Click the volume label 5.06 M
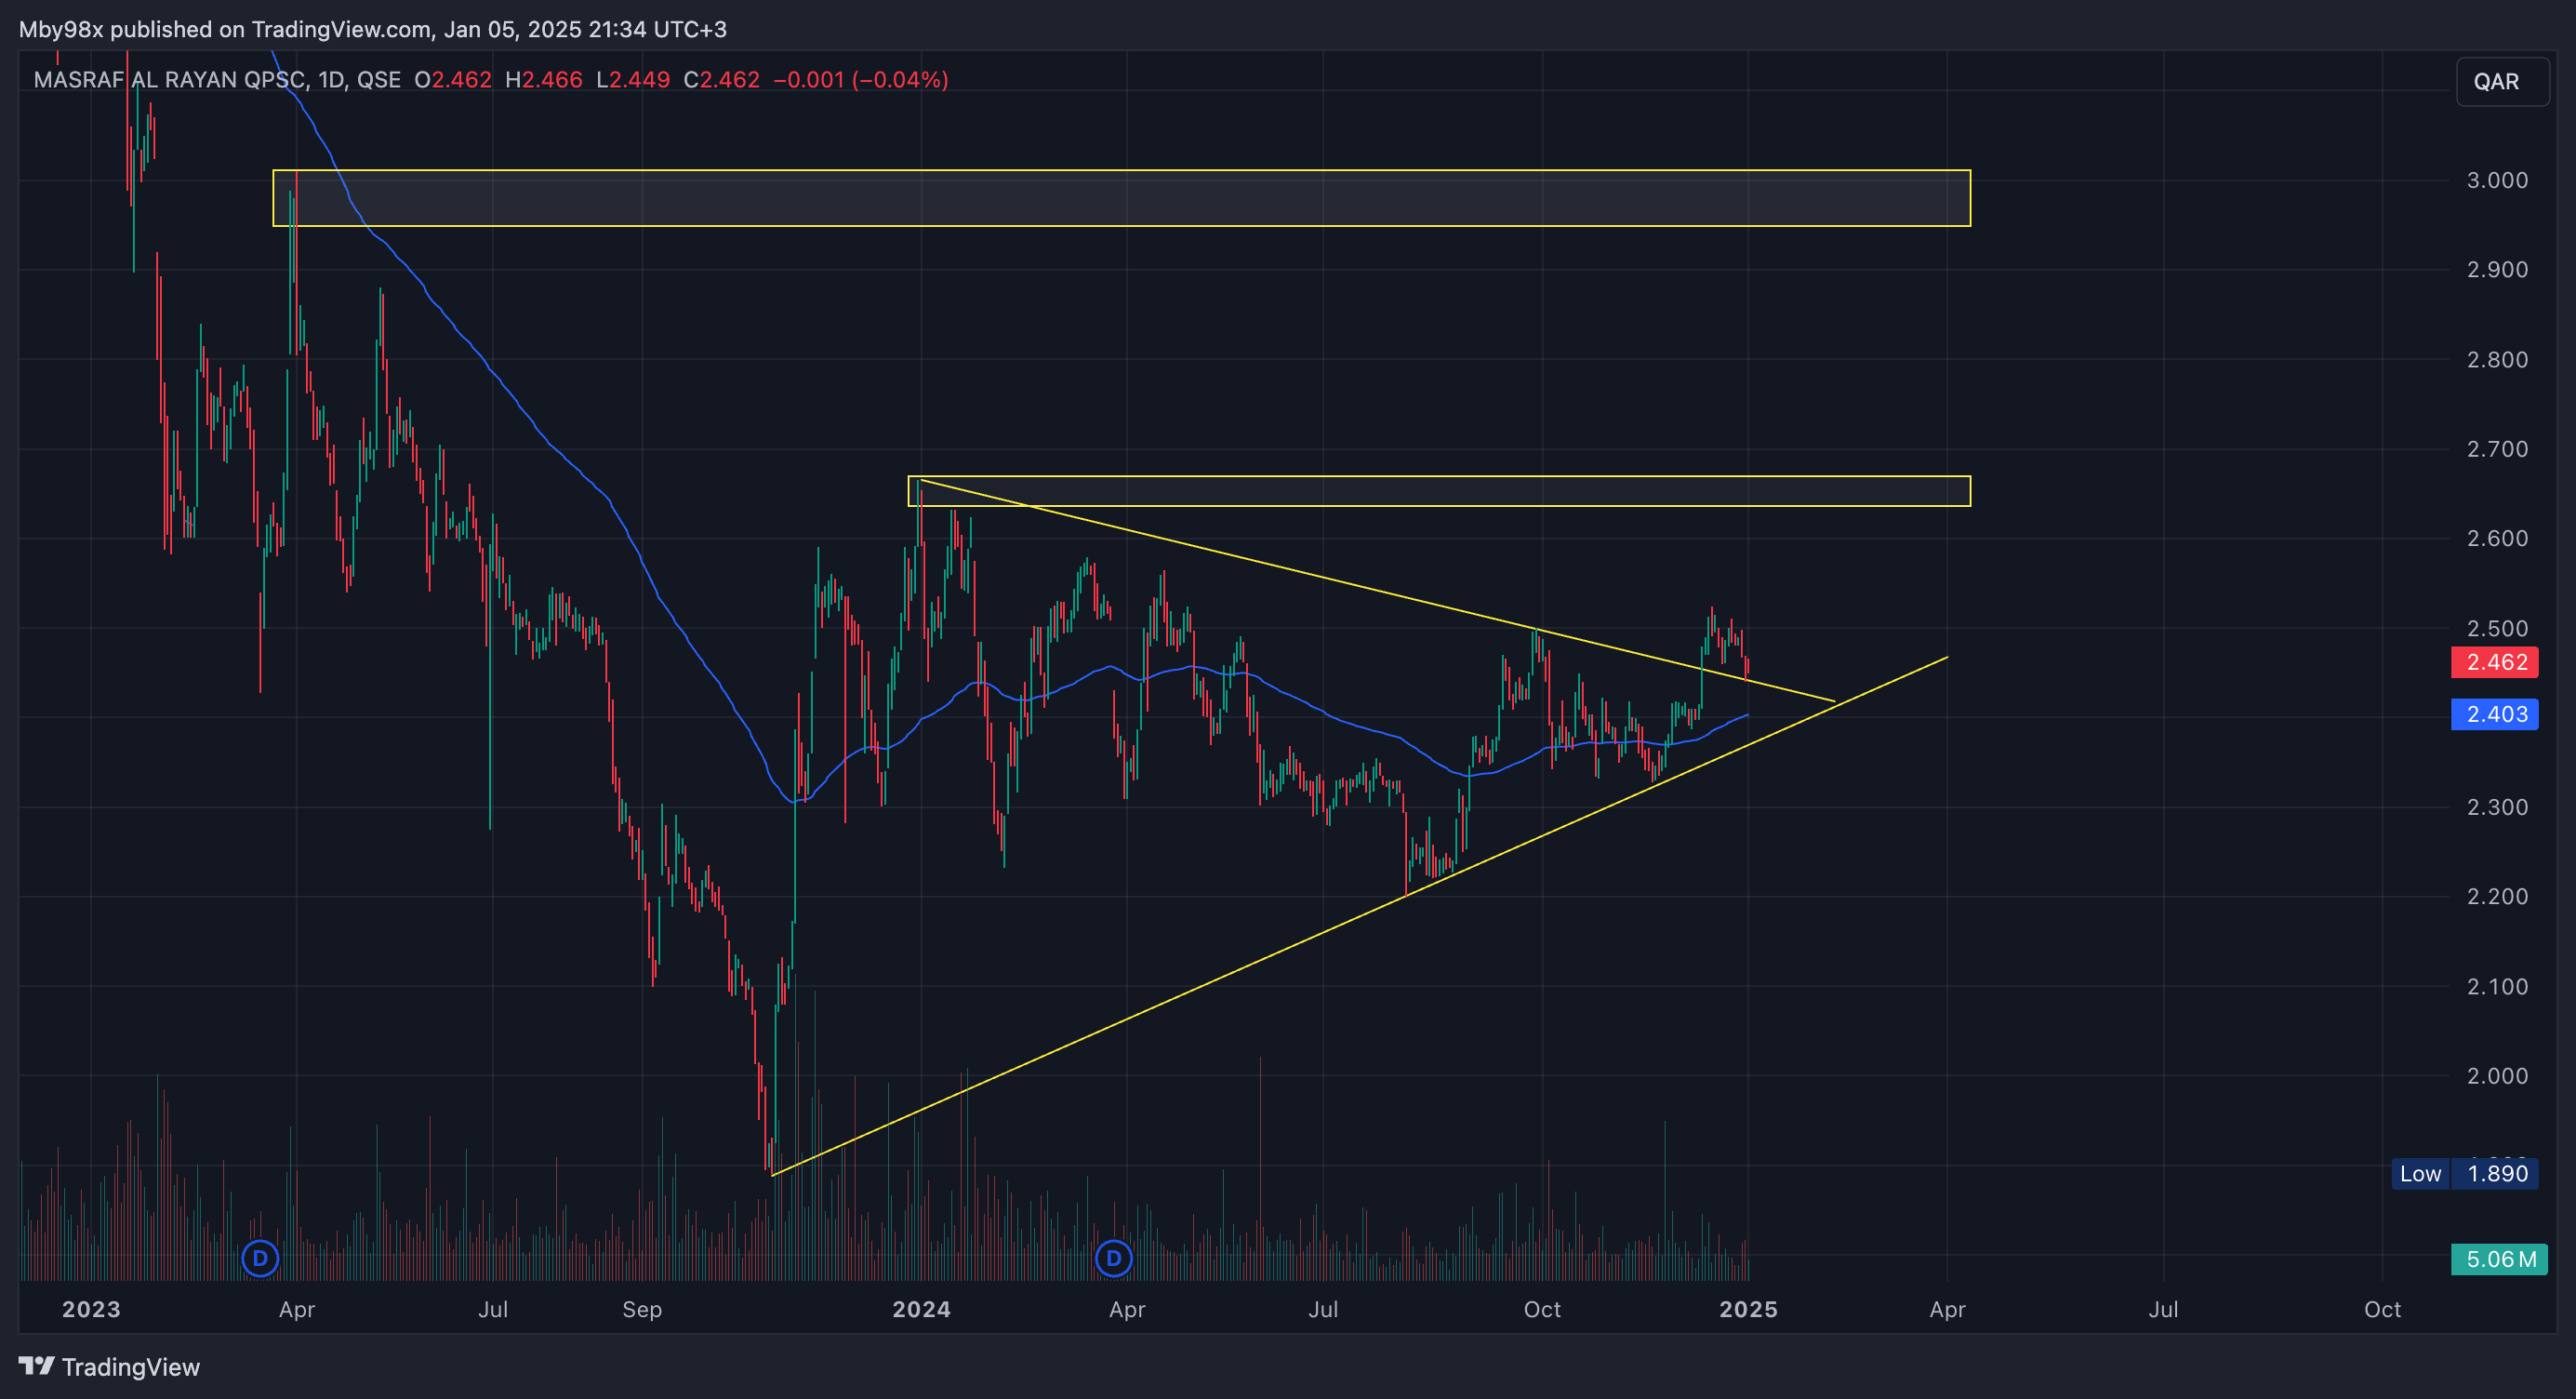Image resolution: width=2576 pixels, height=1399 pixels. 2499,1259
